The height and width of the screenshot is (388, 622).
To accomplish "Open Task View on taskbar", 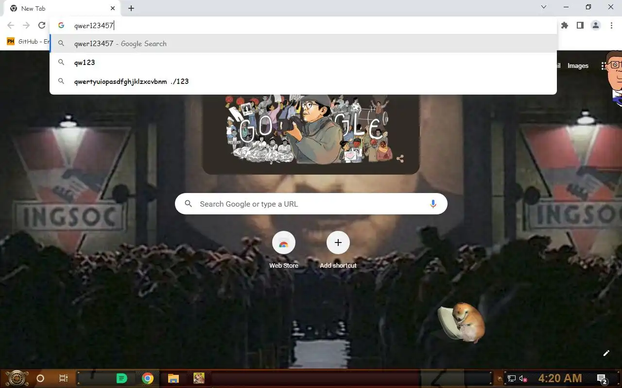I will pos(64,378).
